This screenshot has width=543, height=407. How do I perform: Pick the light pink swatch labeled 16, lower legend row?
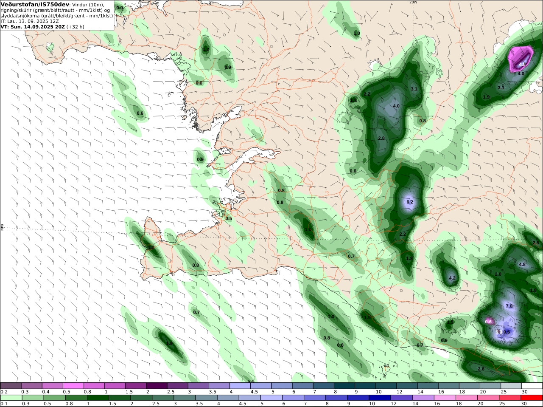(x=445, y=398)
